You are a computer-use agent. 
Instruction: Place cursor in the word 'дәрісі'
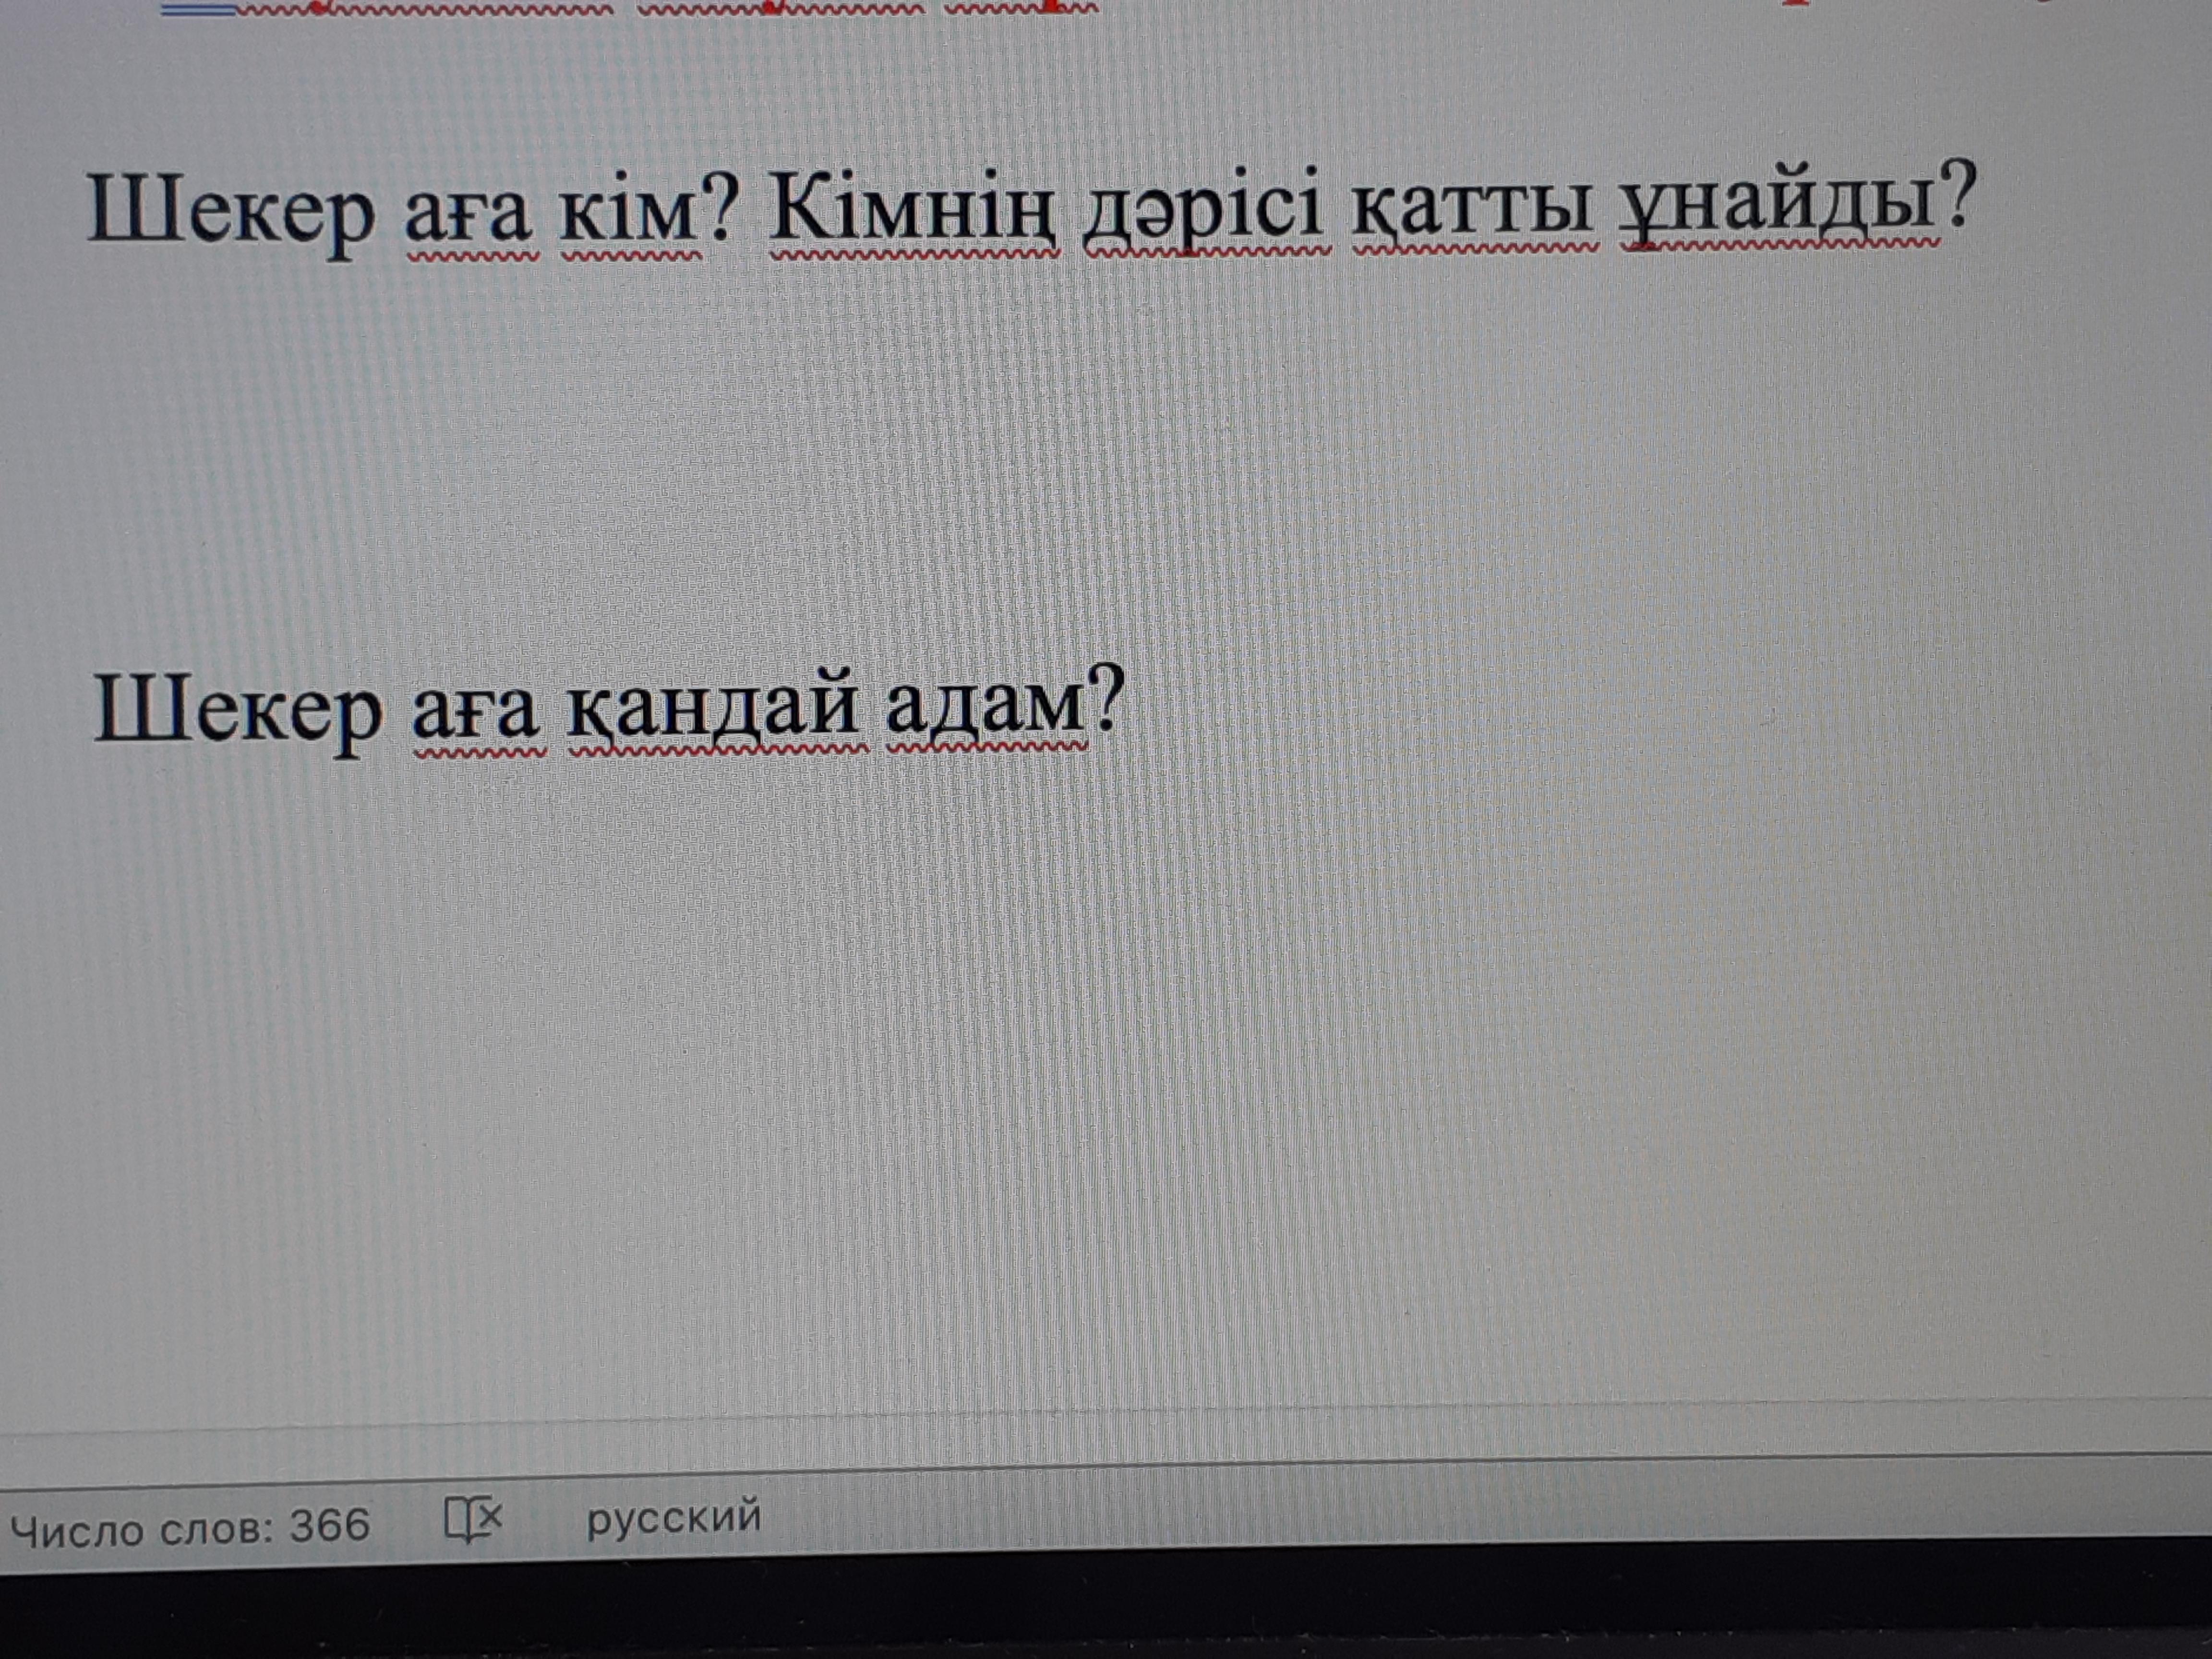click(1204, 211)
